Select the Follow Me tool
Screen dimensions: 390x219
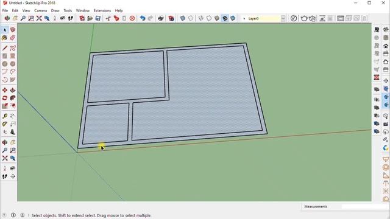click(13, 98)
